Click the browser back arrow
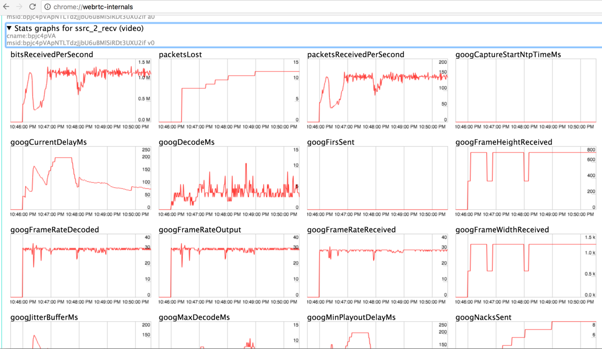 click(6, 7)
